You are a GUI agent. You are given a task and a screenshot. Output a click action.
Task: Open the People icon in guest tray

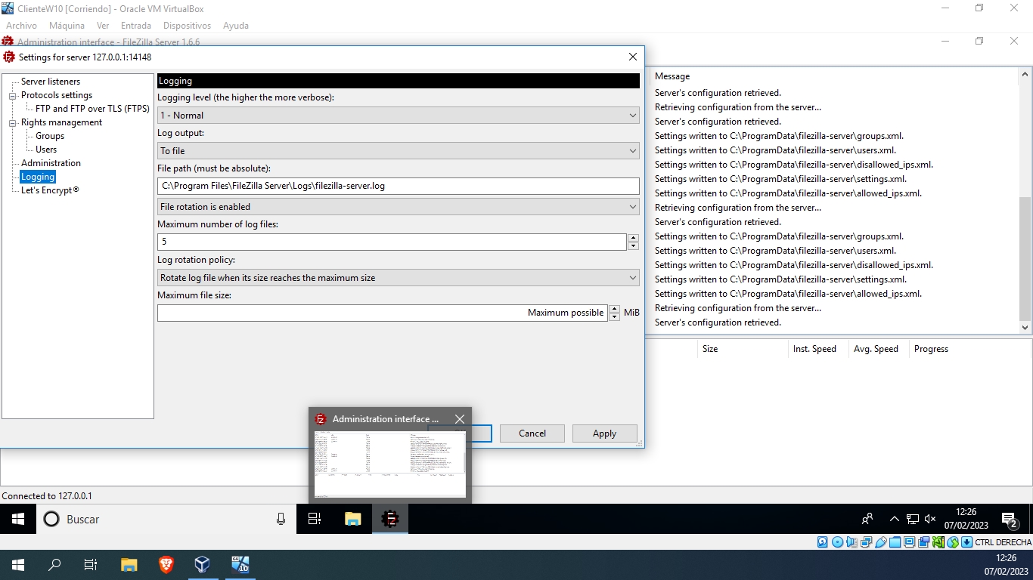[x=867, y=519]
